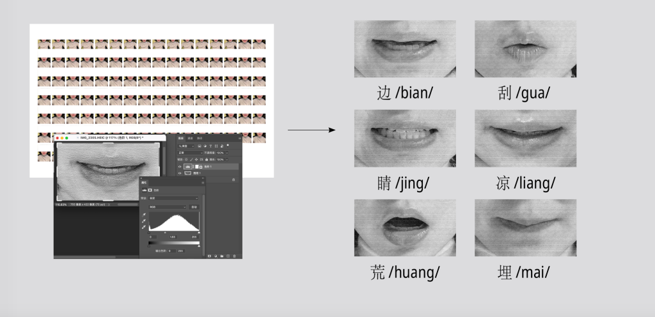Pick the gray point eyedropper in Levels
Viewport: 655px width, 317px height.
[x=144, y=221]
